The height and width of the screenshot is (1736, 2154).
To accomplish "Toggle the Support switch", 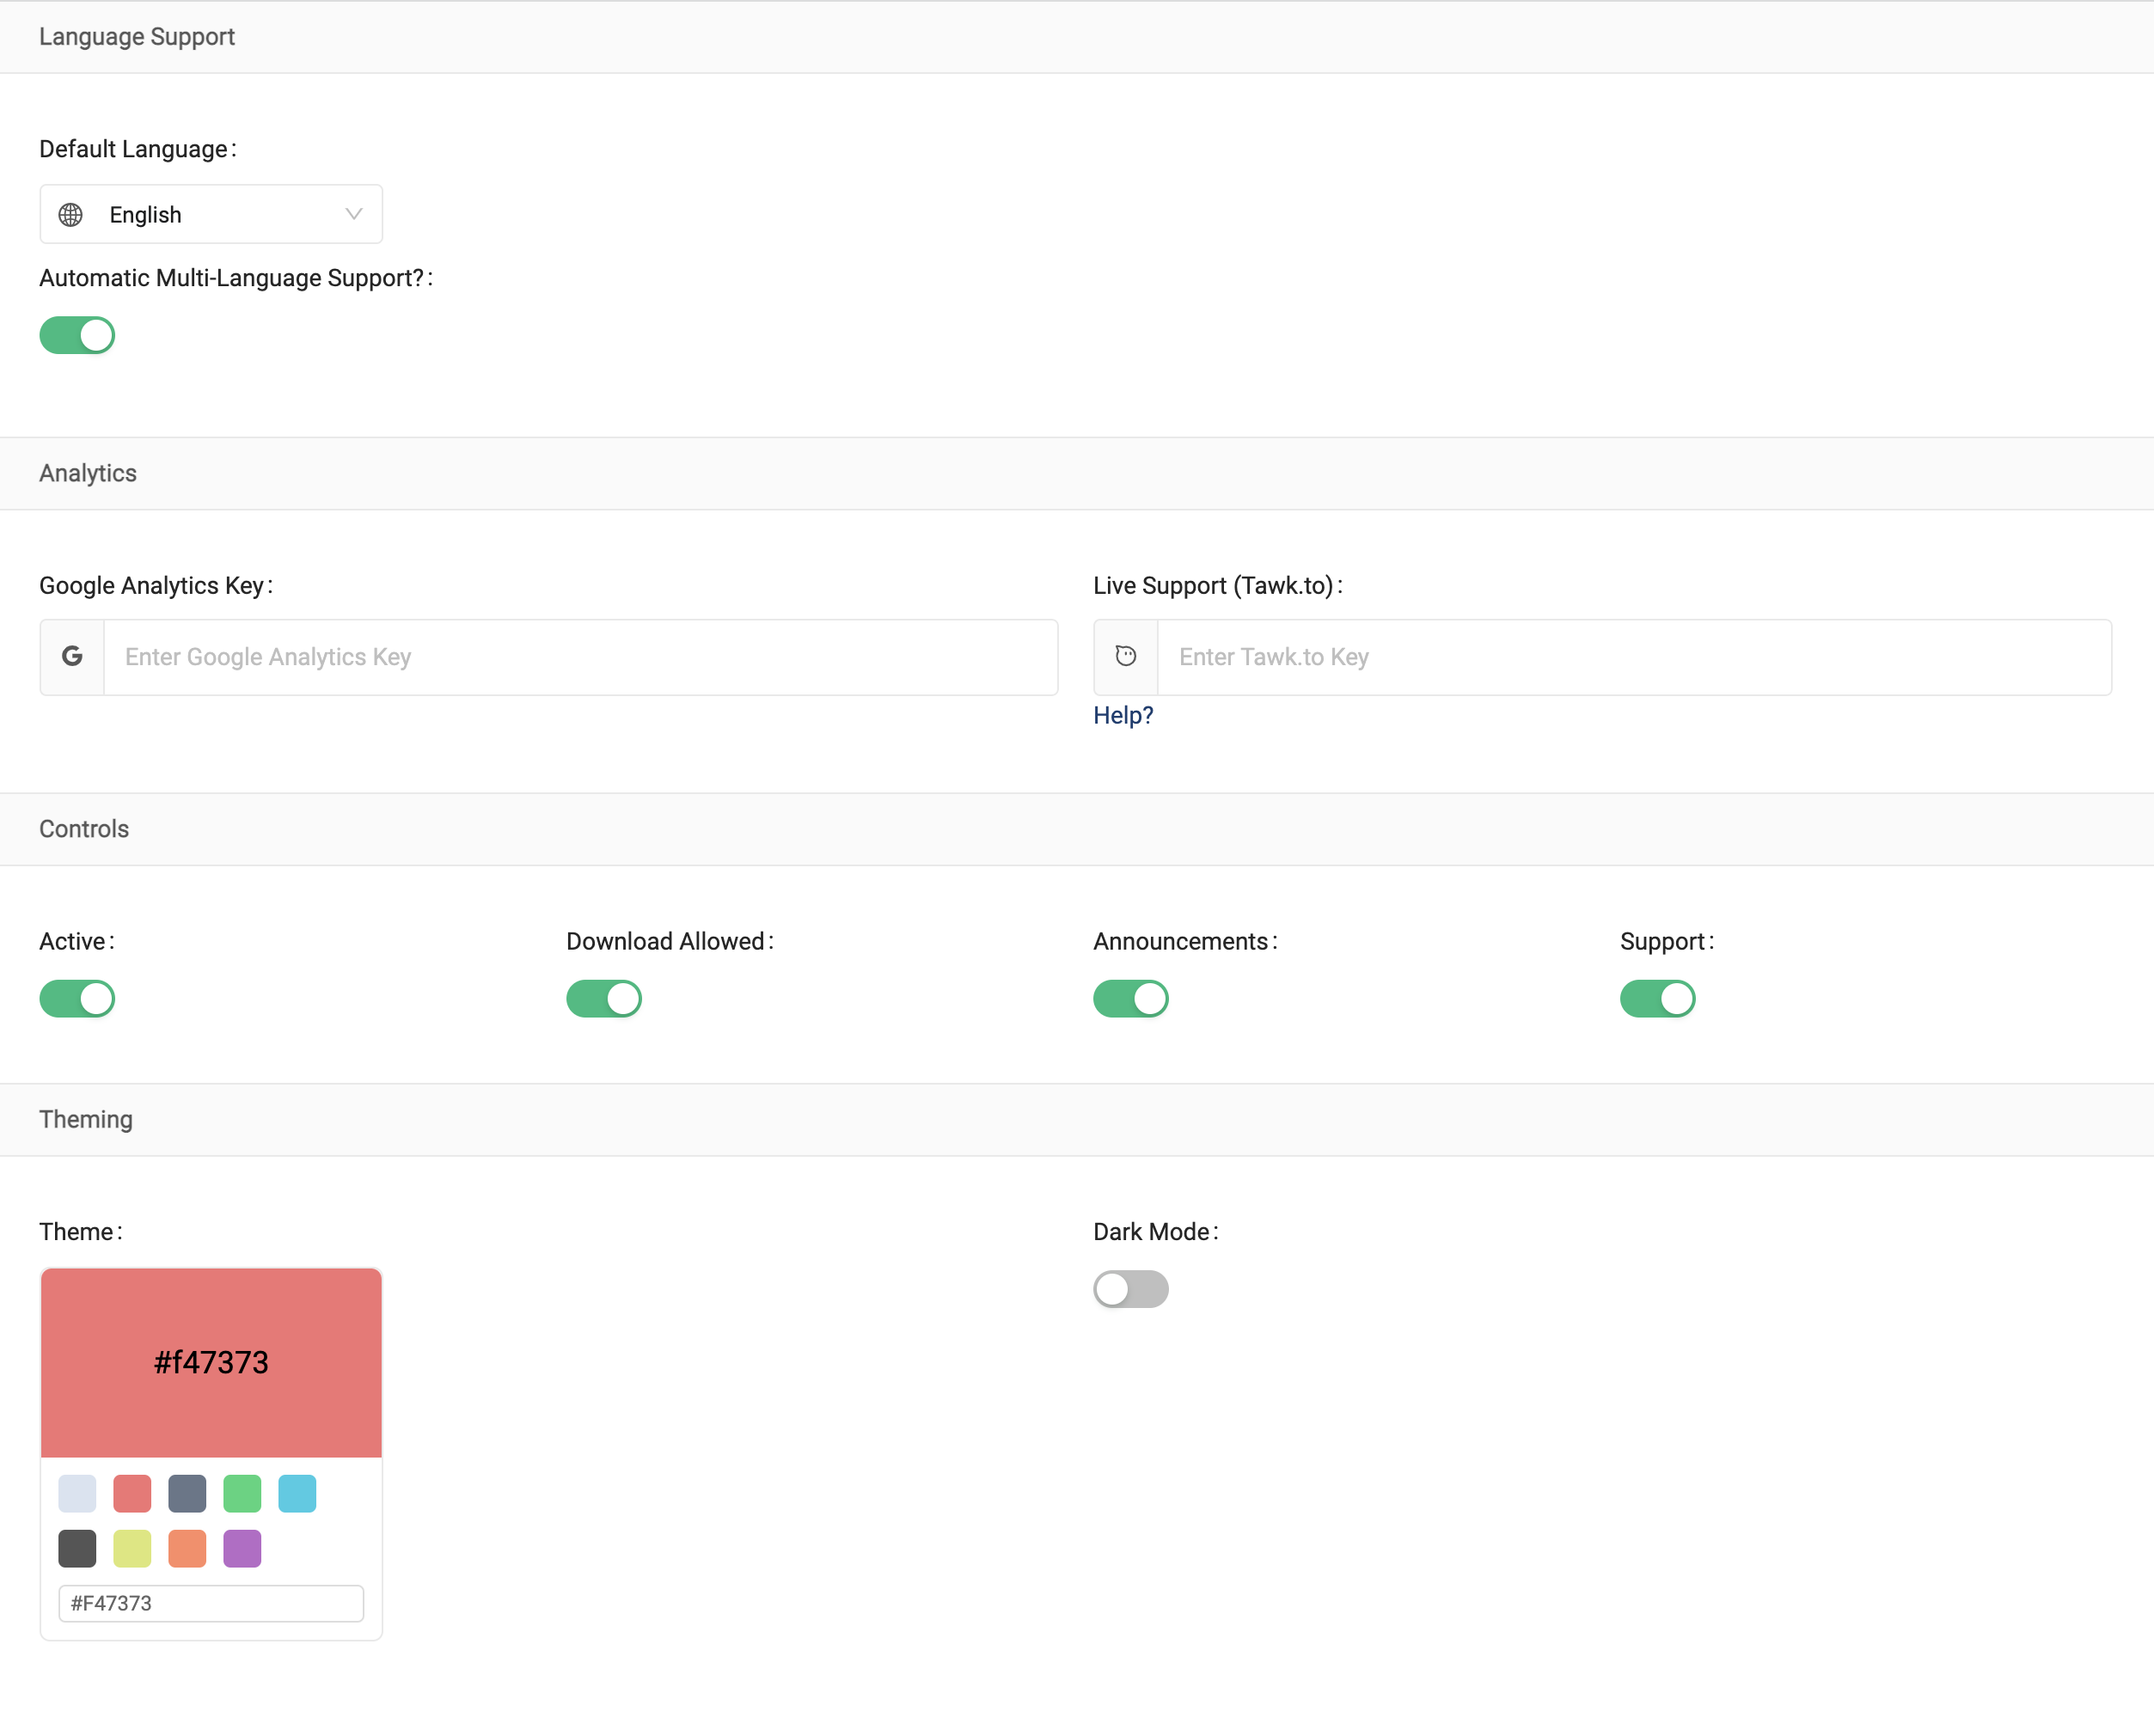I will pos(1658,998).
